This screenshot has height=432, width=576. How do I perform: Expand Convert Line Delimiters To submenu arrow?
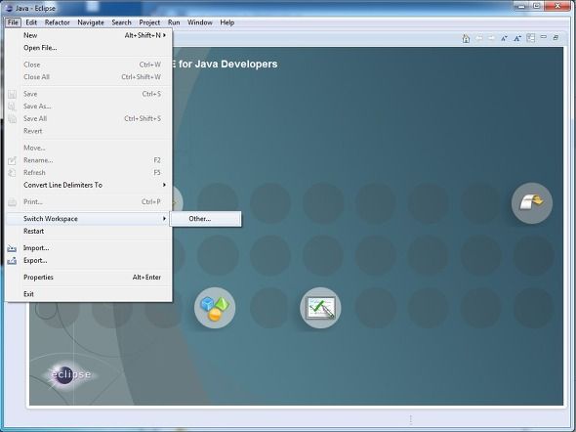click(x=164, y=185)
